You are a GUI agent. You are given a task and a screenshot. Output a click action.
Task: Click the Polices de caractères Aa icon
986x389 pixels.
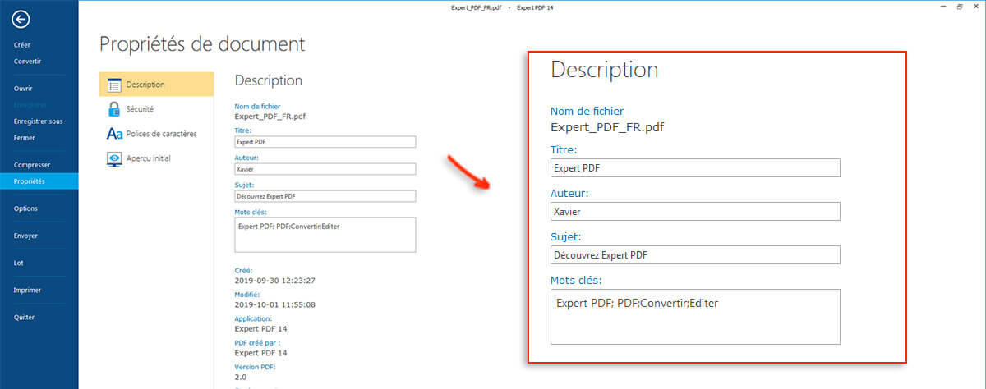coord(114,134)
